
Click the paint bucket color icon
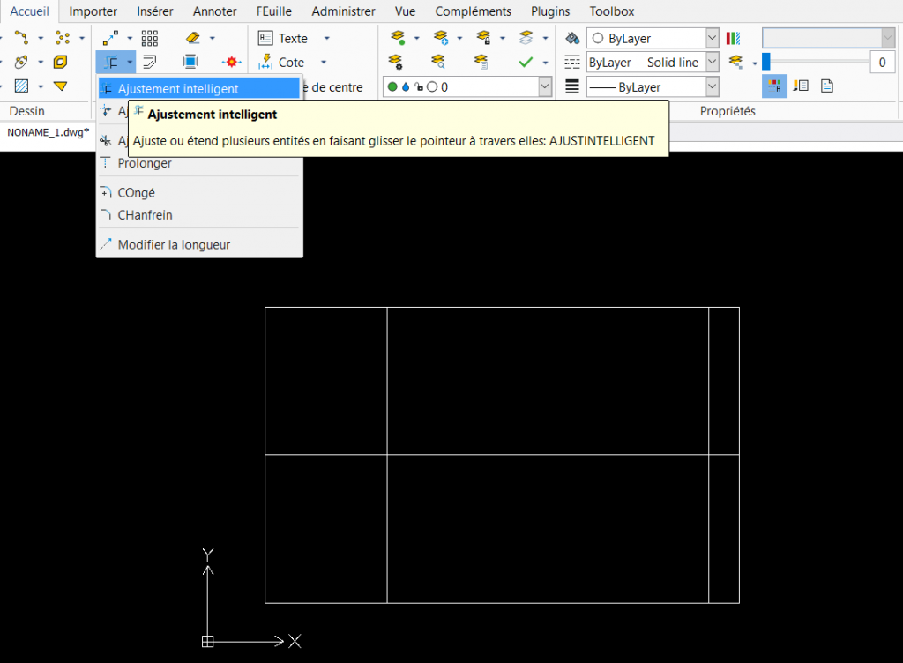click(572, 39)
